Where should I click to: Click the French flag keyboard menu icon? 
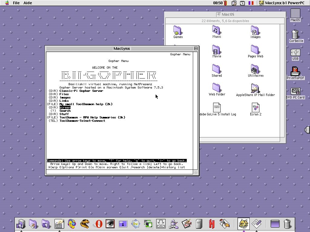coord(251,3)
